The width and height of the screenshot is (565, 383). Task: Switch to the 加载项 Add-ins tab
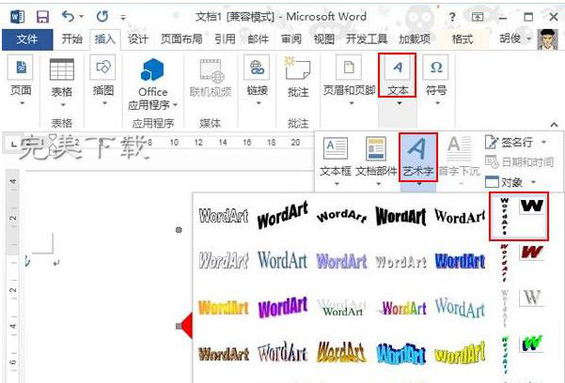pos(415,38)
